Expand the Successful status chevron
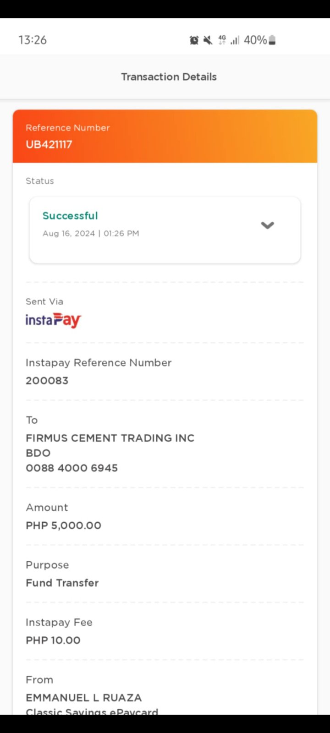 [x=267, y=225]
